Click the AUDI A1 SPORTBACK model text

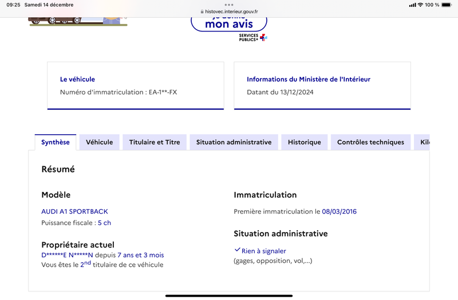(x=74, y=211)
